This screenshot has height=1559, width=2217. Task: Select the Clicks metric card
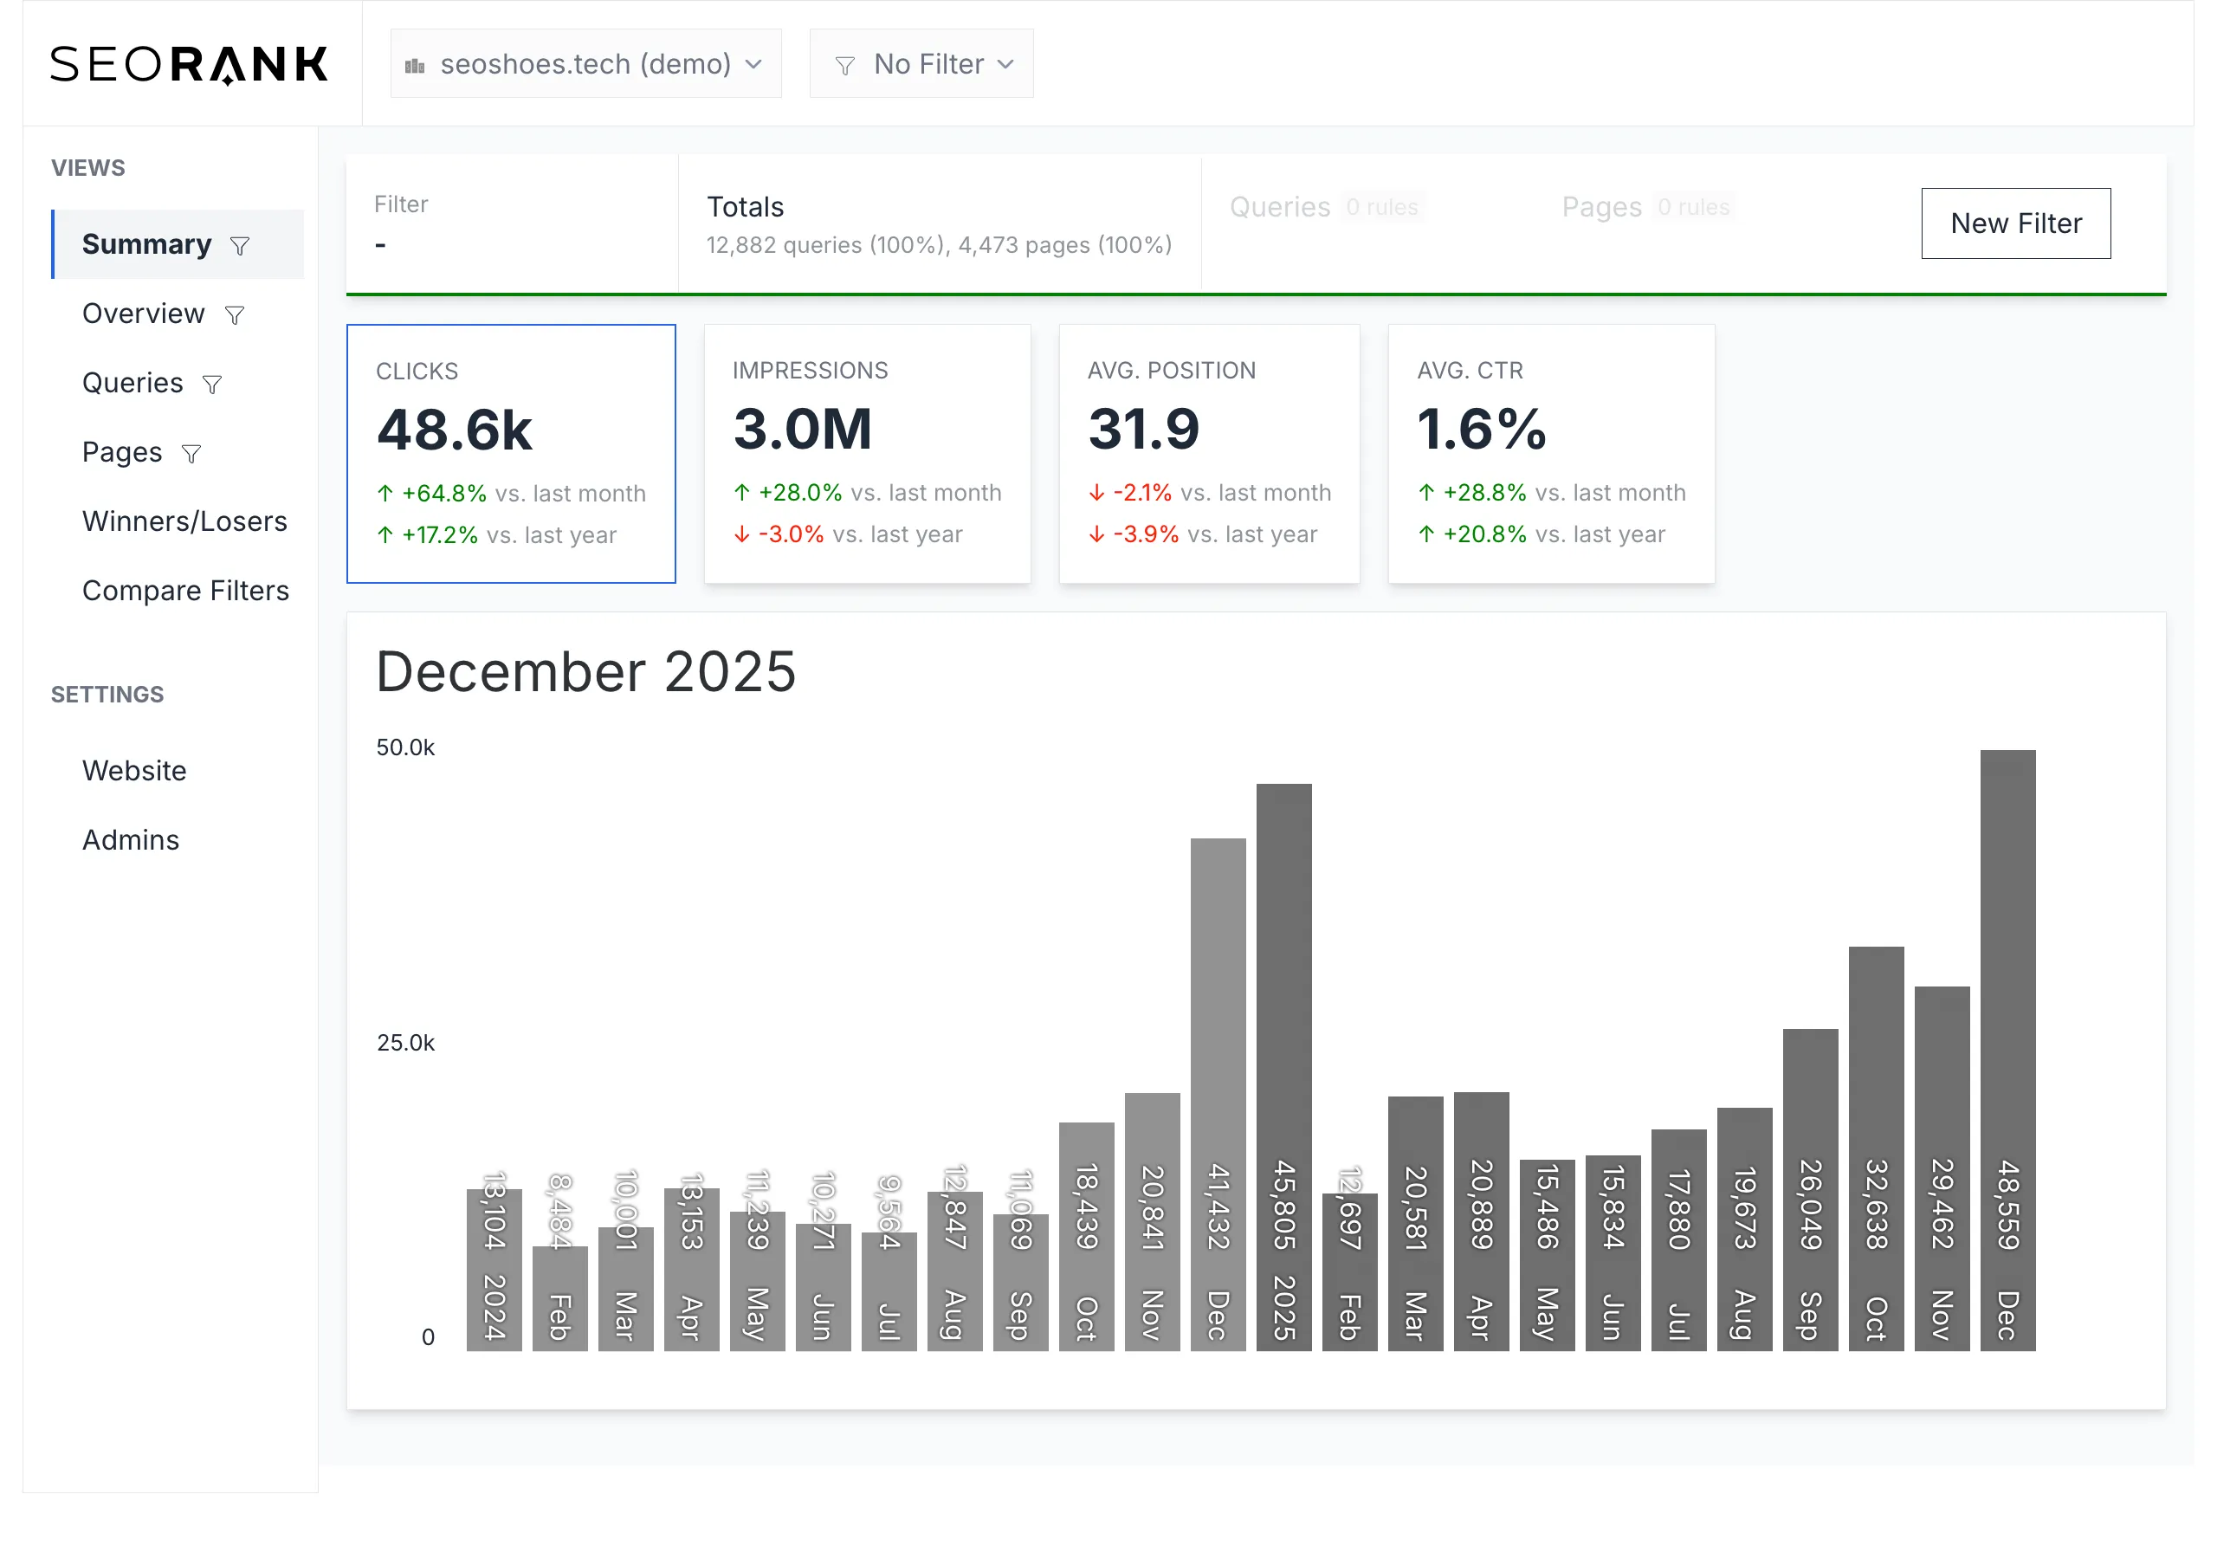[x=511, y=454]
